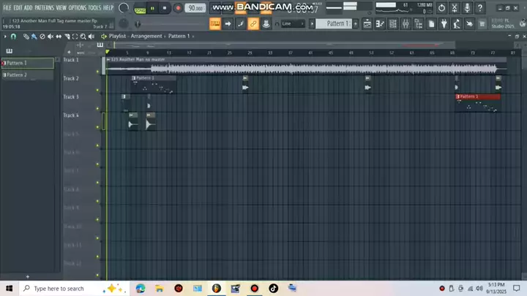Open the OPTIONS menu
Viewport: 527px width, 296px height.
point(78,7)
